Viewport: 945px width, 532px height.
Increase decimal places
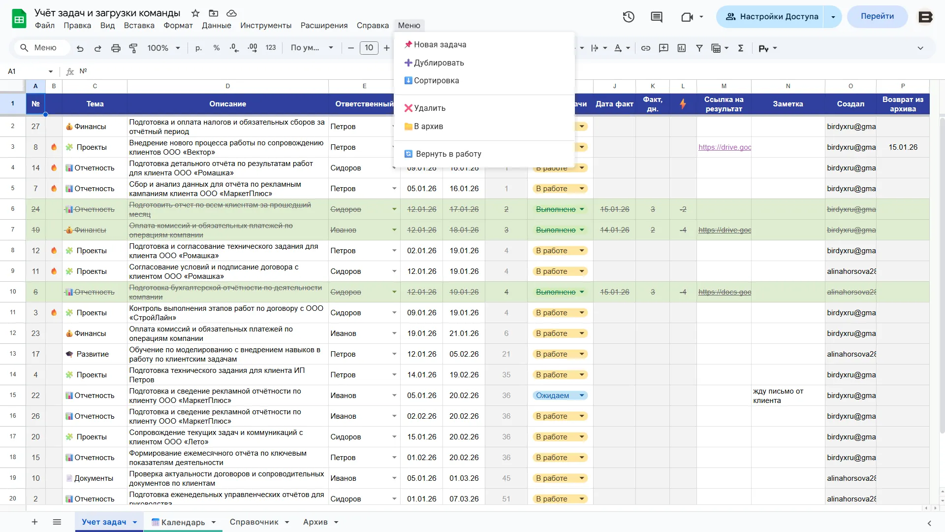click(252, 48)
